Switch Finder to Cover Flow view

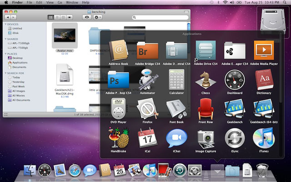point(70,17)
